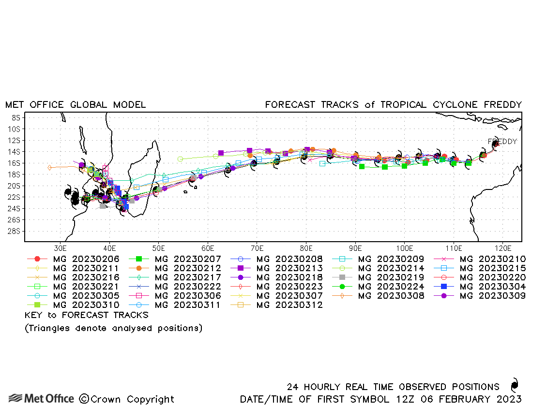Click the KEY to FORECAST TRACKS caption
The width and height of the screenshot is (547, 406).
(x=87, y=315)
